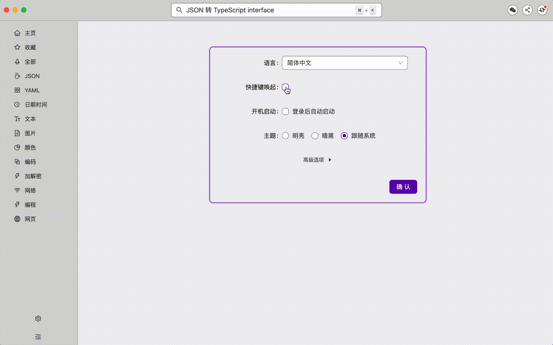Click the bolt icon beside 编程
This screenshot has width=553, height=345.
[17, 204]
